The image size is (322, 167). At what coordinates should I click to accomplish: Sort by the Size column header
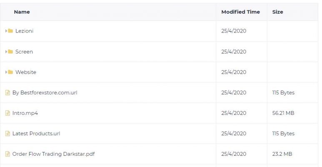pyautogui.click(x=278, y=12)
